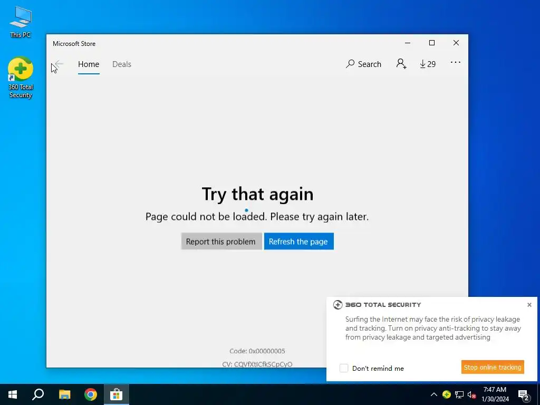The image size is (540, 405).
Task: Open taskbar search magnifier
Action: [x=38, y=394]
